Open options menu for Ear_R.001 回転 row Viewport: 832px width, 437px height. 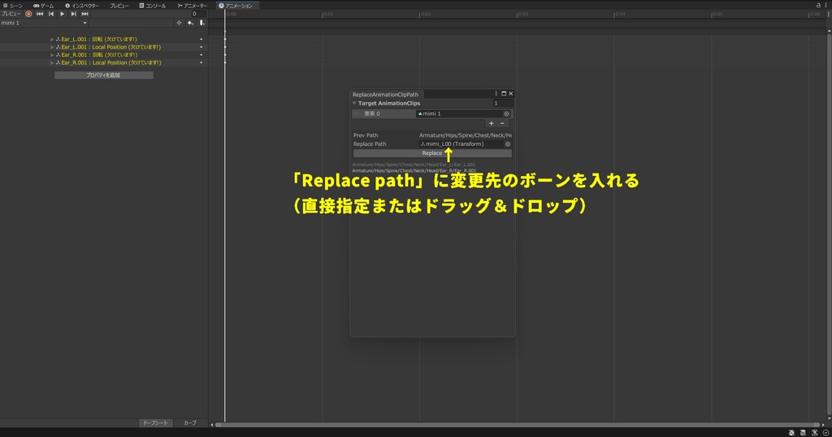[201, 54]
